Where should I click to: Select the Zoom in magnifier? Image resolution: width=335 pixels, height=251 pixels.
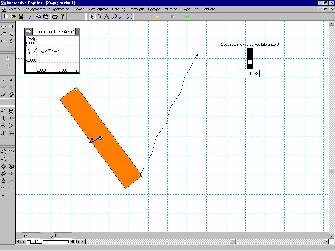point(115,16)
